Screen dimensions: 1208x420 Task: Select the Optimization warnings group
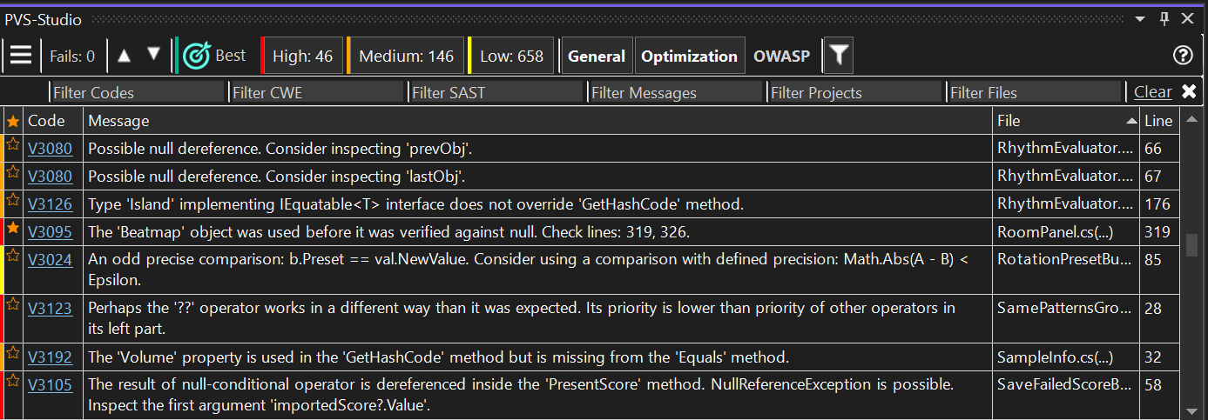(x=689, y=57)
